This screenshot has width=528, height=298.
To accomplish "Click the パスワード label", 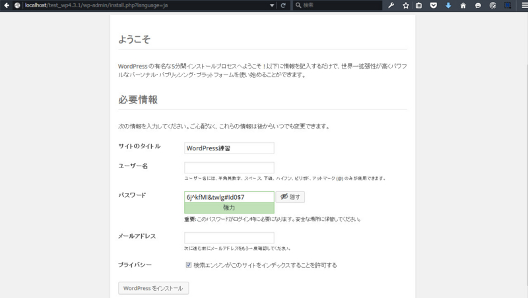I will pos(132,195).
